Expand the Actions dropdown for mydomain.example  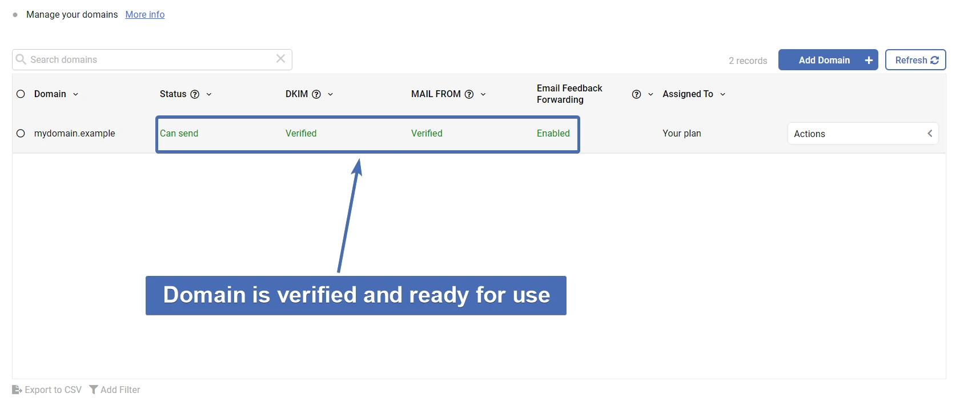pos(863,134)
